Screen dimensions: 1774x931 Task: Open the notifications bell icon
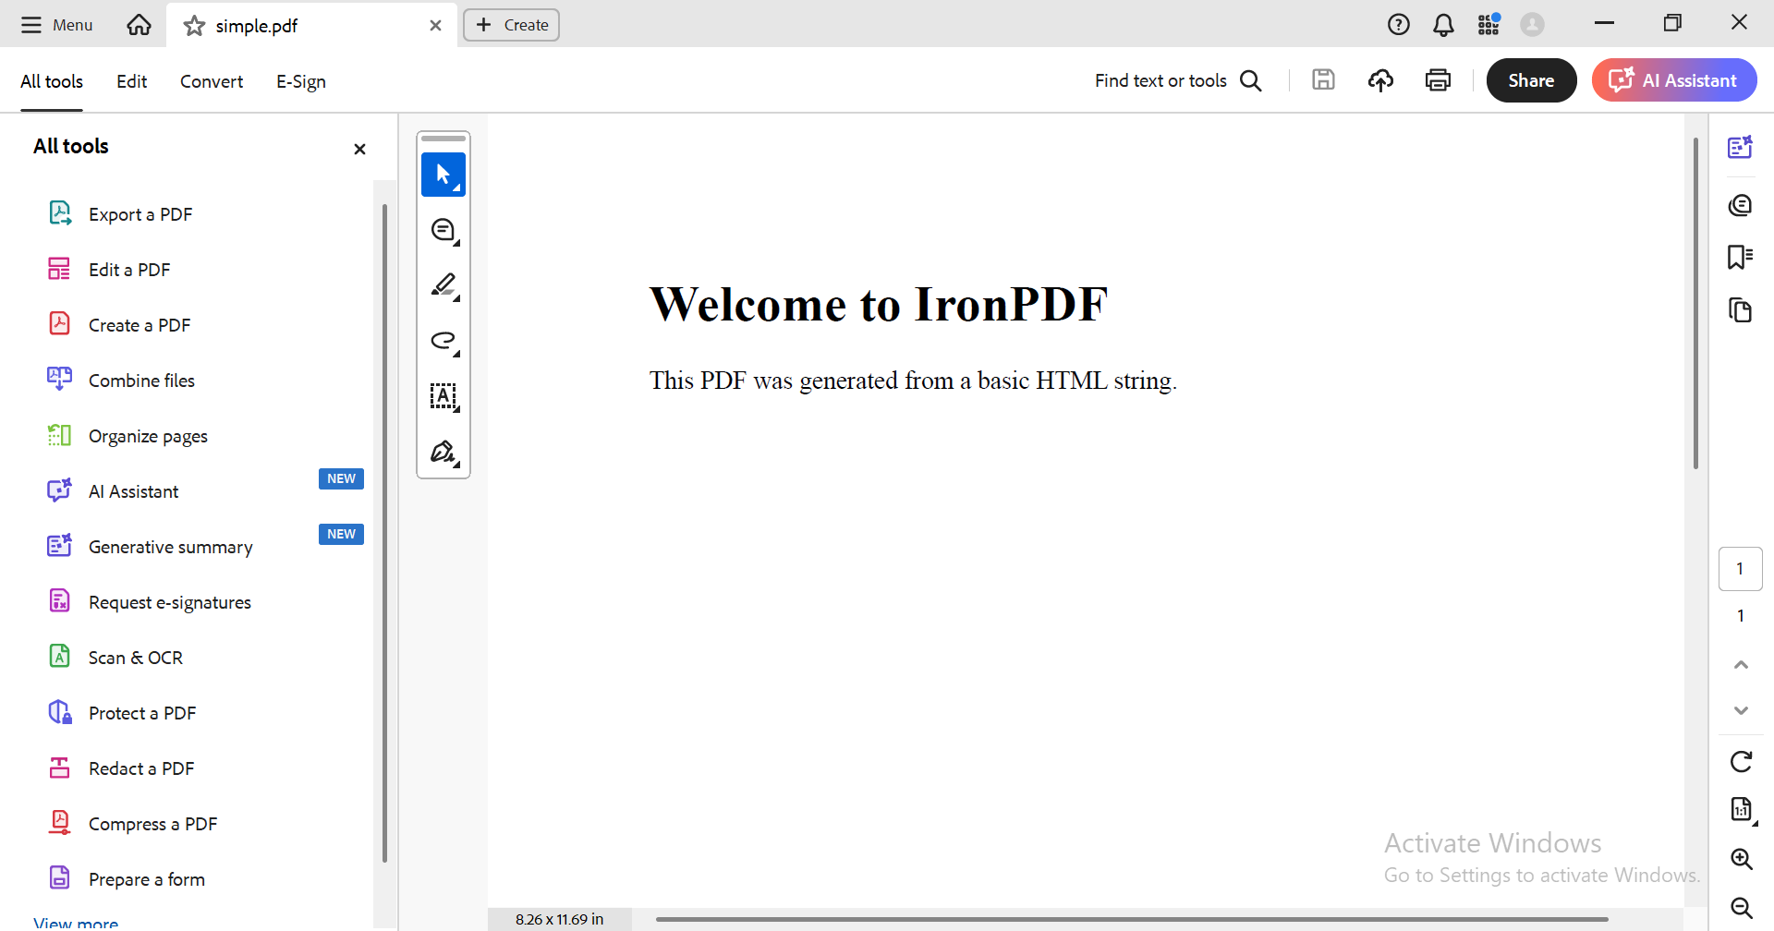1443,25
